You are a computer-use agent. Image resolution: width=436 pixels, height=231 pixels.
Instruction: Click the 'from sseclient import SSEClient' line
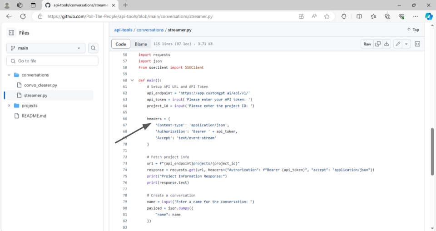[x=171, y=67]
